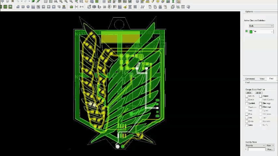
Task: Click the first dimension marker icon
Action: click(76, 7)
